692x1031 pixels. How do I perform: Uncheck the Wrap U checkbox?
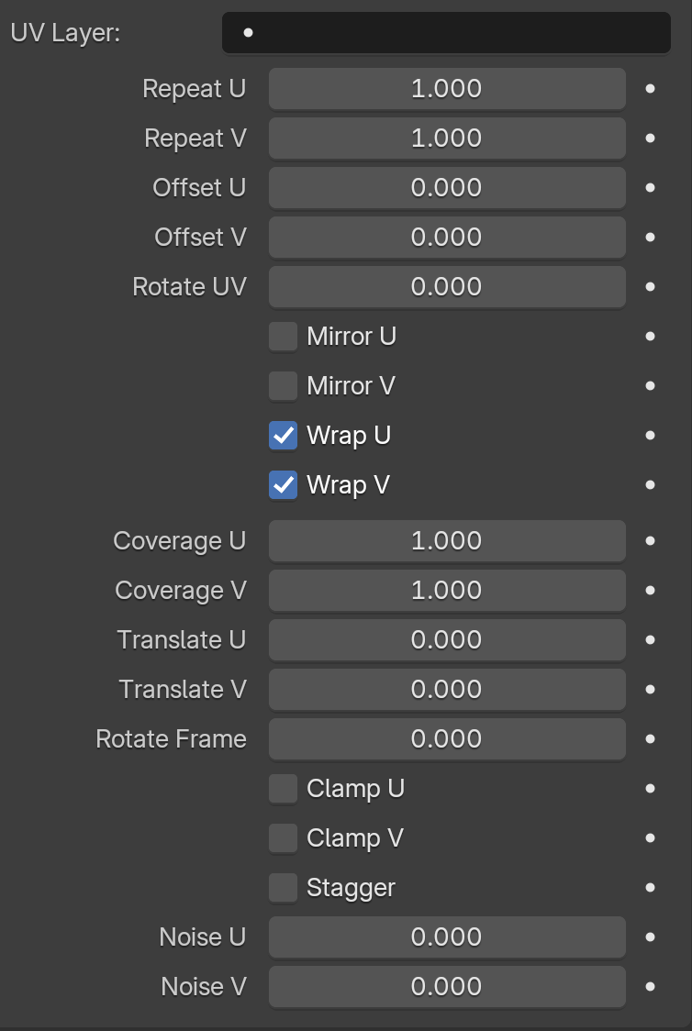pyautogui.click(x=283, y=436)
